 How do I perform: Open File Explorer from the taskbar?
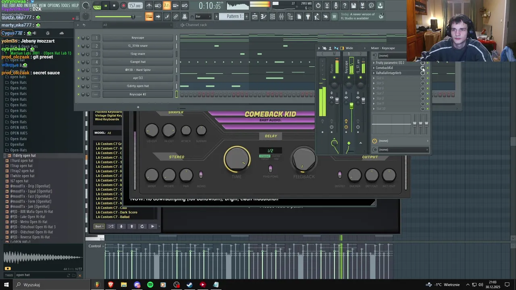click(x=124, y=285)
